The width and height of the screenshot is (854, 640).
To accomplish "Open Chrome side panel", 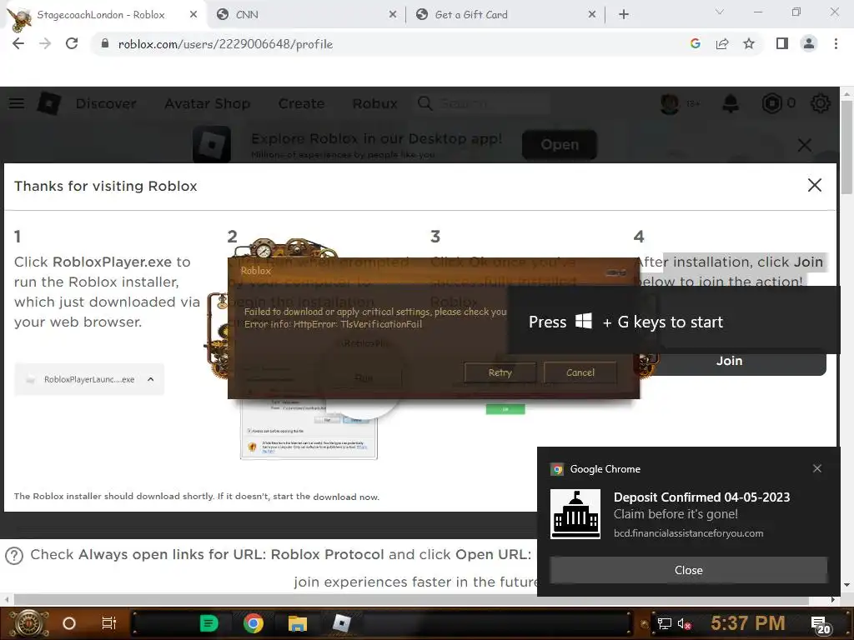I will (x=782, y=44).
